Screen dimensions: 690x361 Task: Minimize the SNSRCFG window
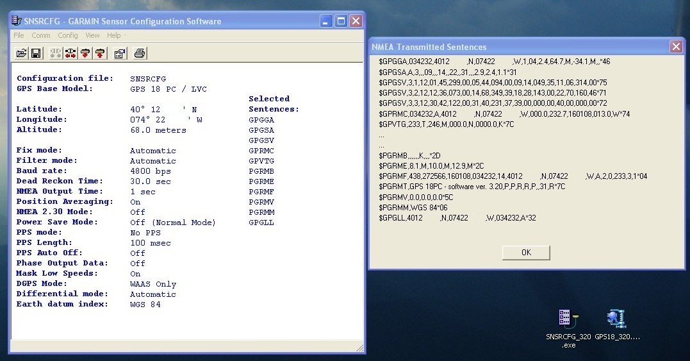tap(326, 21)
